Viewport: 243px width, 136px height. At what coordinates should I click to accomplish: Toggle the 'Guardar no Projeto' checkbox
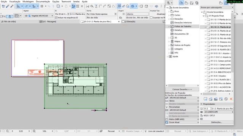(151, 18)
